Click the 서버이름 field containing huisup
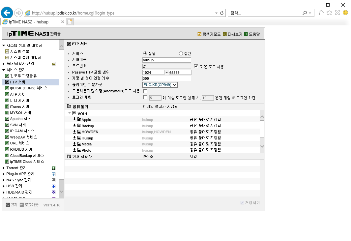 (166, 60)
